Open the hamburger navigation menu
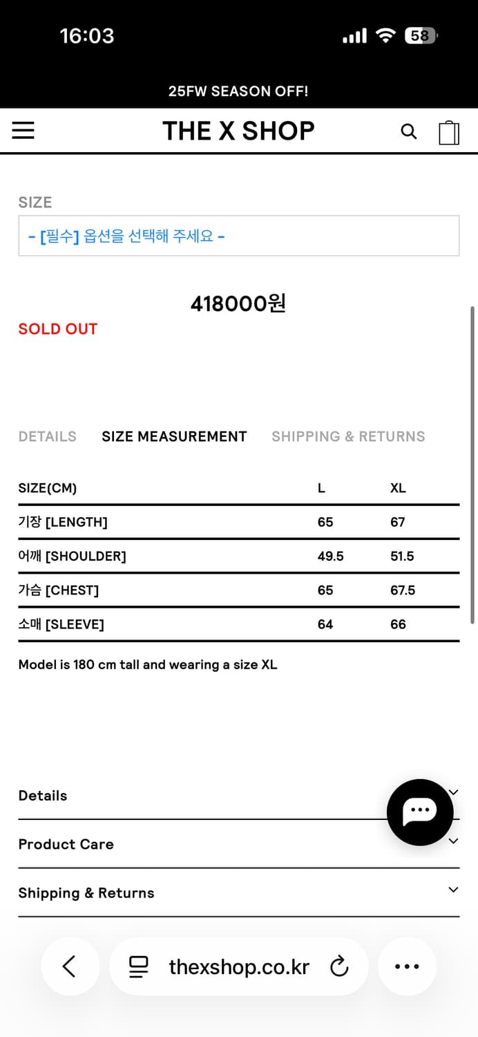The width and height of the screenshot is (478, 1037). pos(23,131)
